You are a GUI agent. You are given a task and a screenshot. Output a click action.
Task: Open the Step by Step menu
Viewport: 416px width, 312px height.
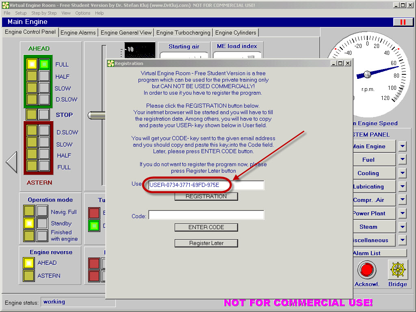(44, 13)
